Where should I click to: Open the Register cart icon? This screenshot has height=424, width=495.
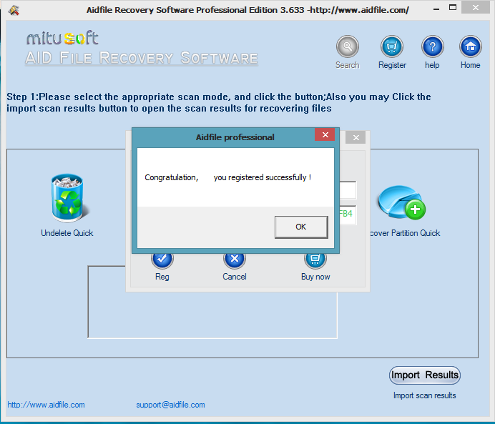click(x=392, y=46)
